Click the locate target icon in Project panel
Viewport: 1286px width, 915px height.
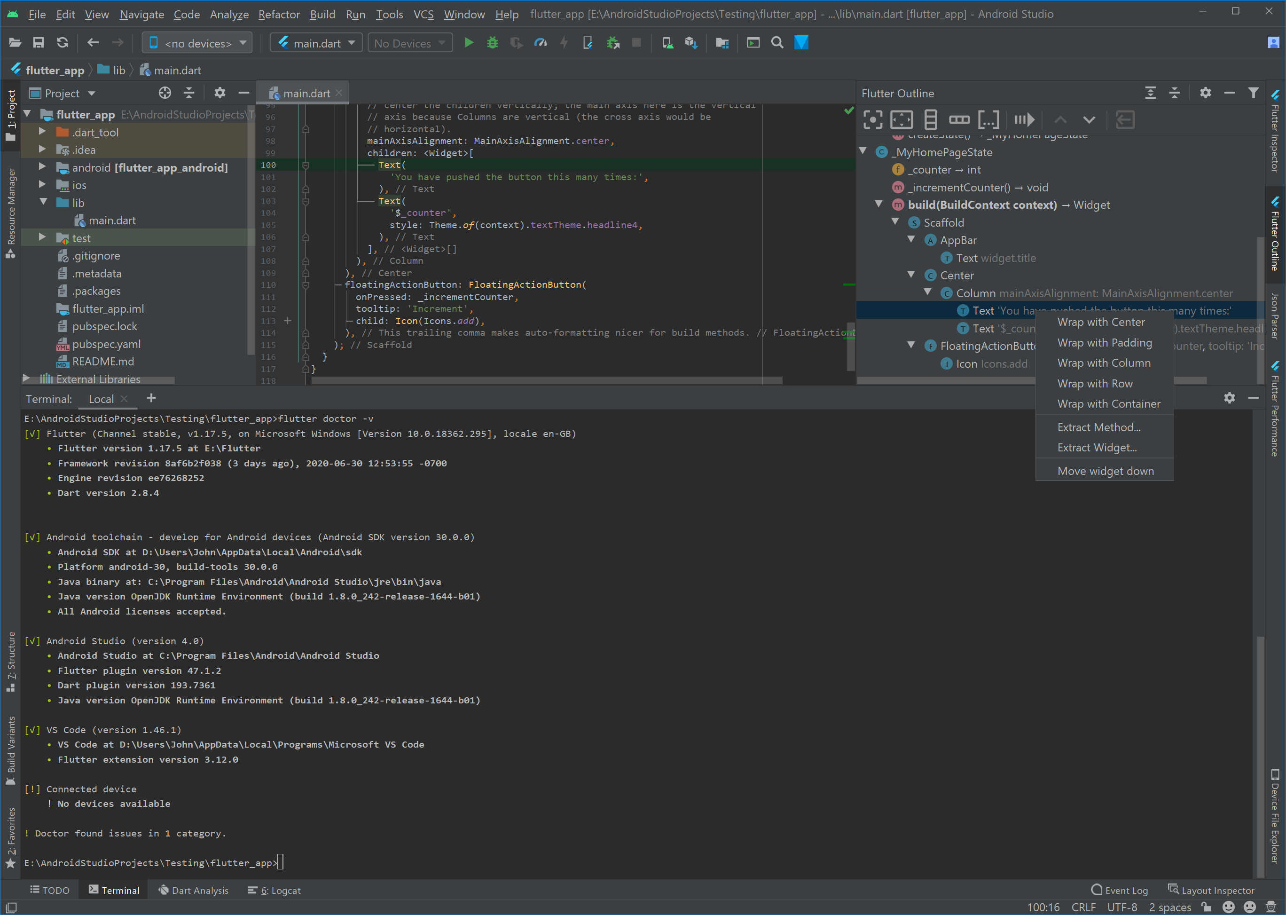point(165,93)
